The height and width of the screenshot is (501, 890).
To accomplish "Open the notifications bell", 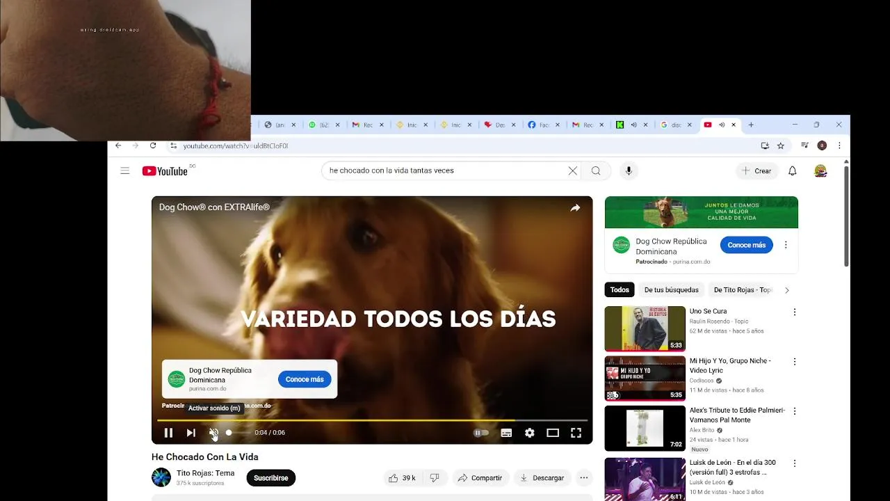I will (x=792, y=170).
